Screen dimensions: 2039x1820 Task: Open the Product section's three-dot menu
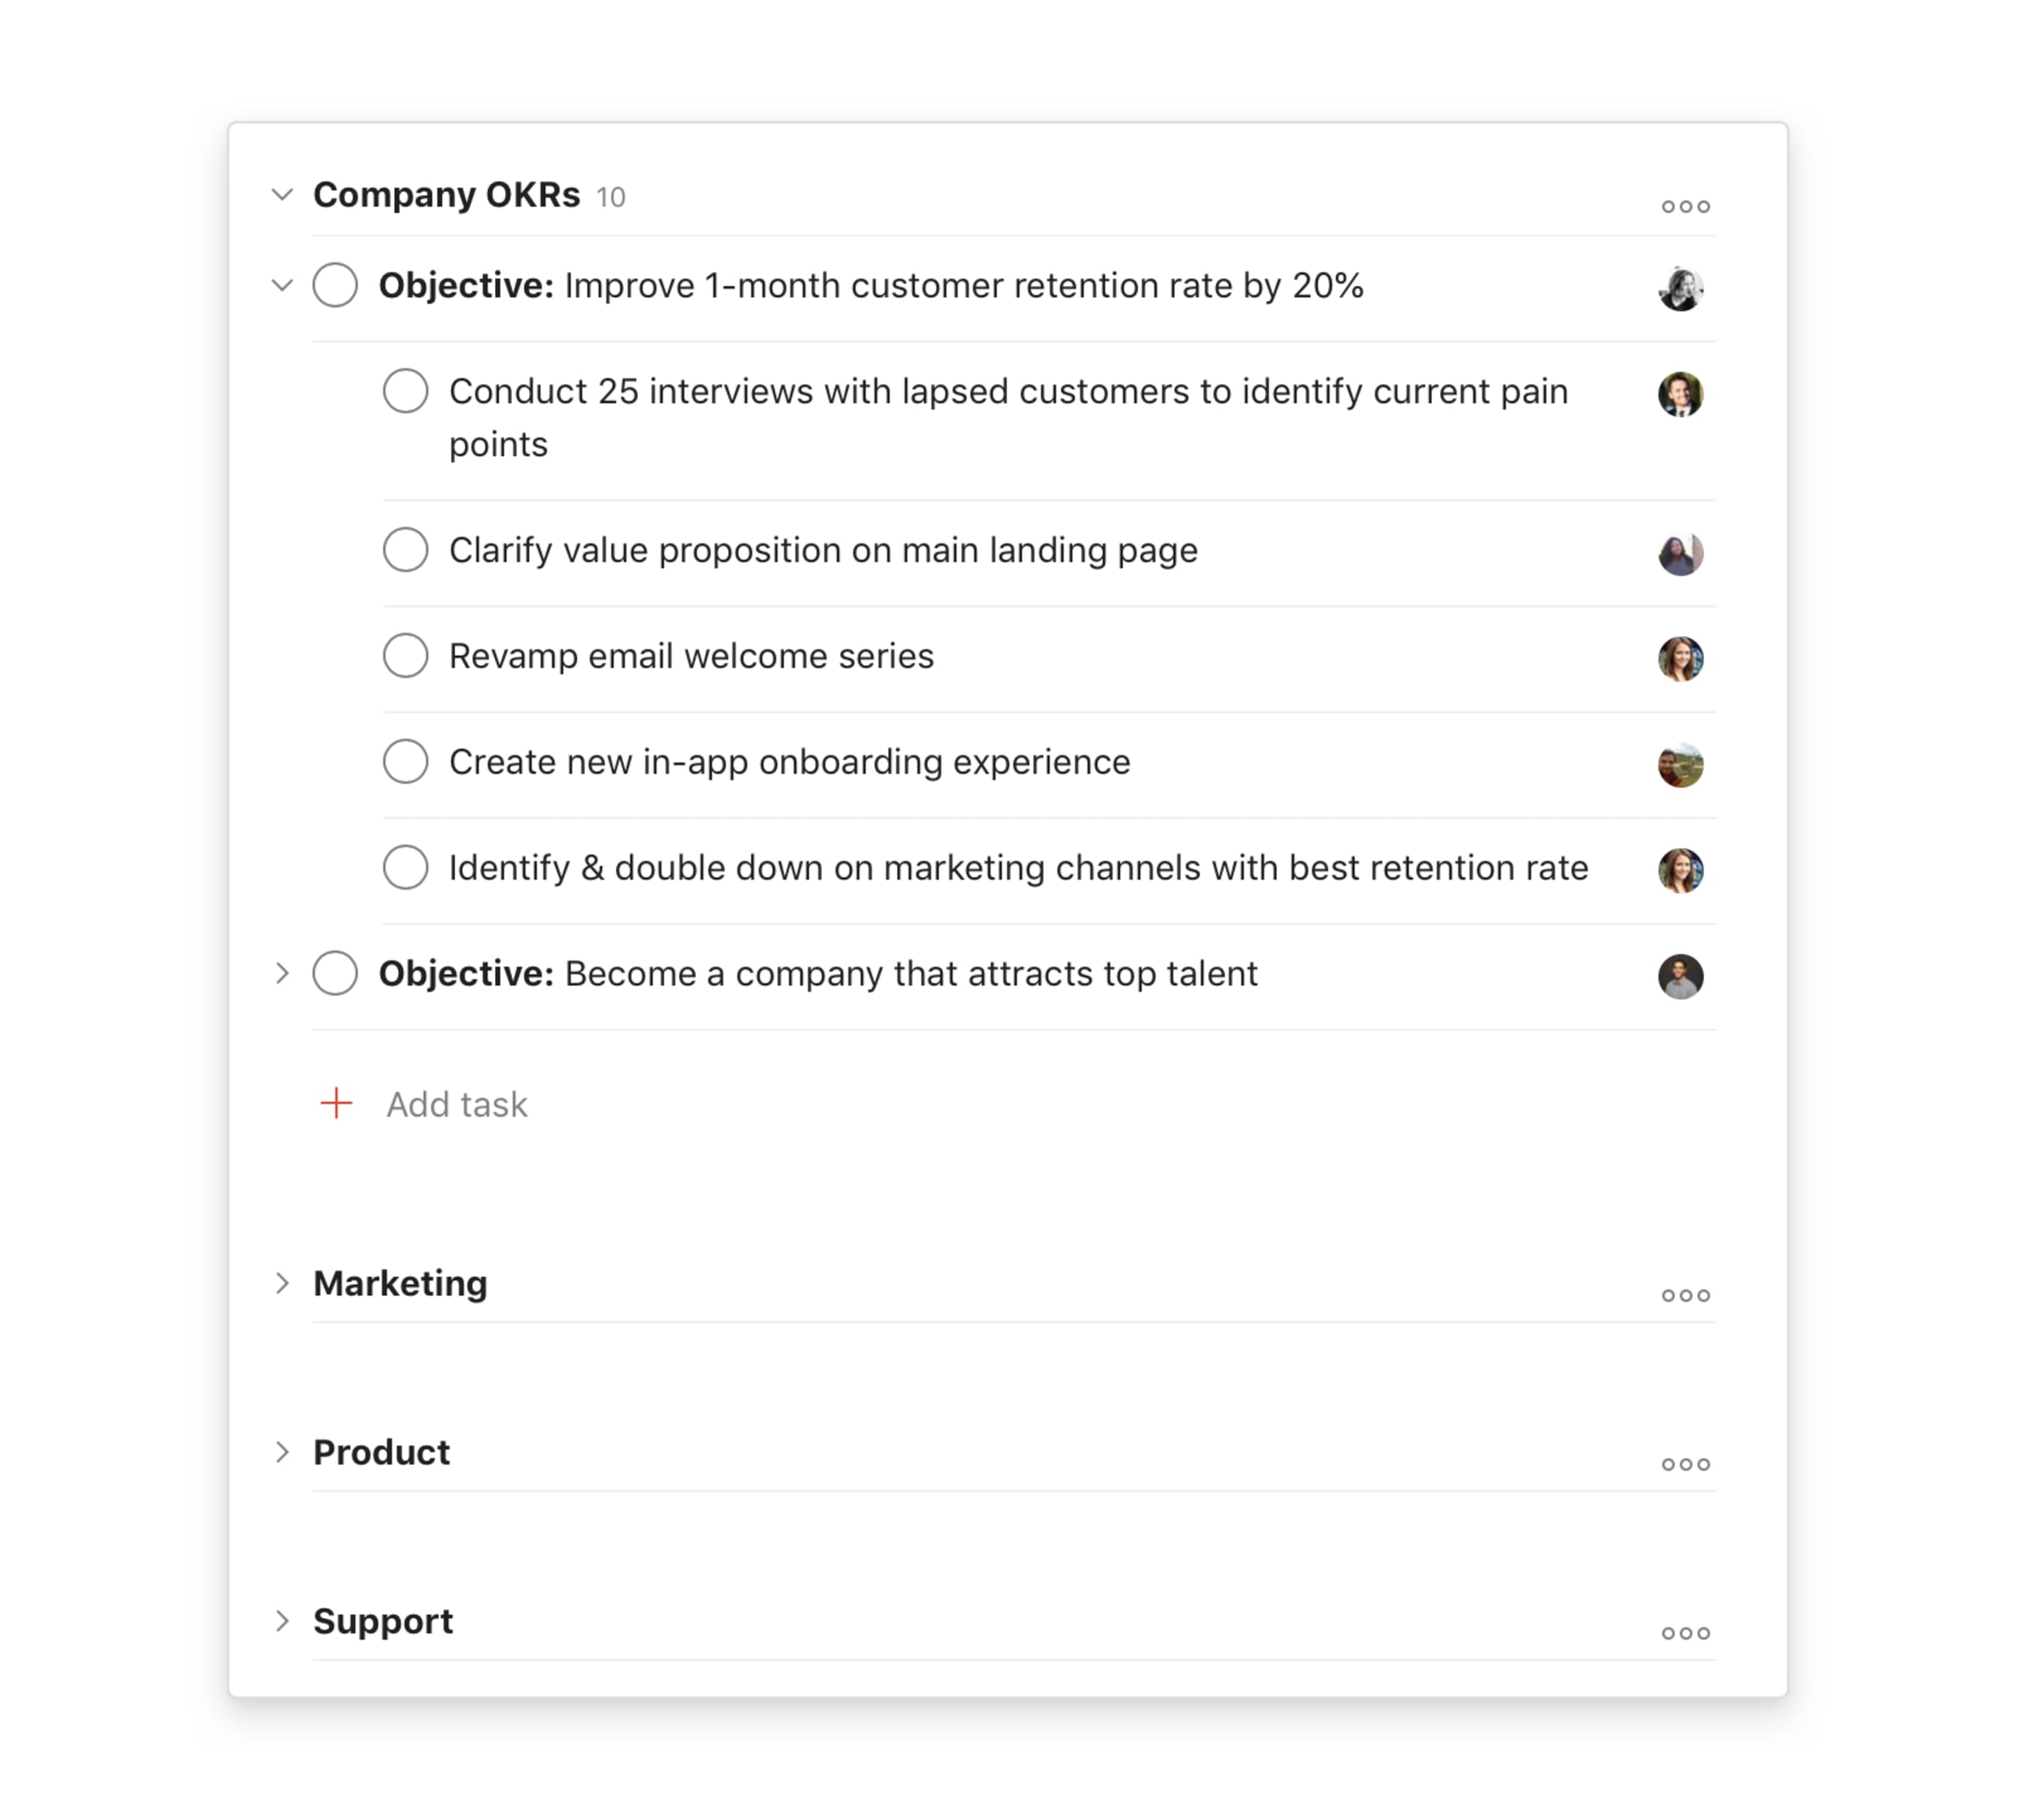[1686, 1464]
